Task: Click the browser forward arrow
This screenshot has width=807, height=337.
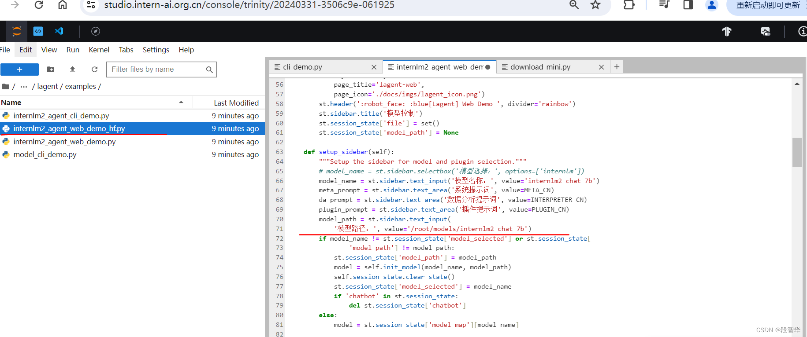Action: tap(15, 5)
